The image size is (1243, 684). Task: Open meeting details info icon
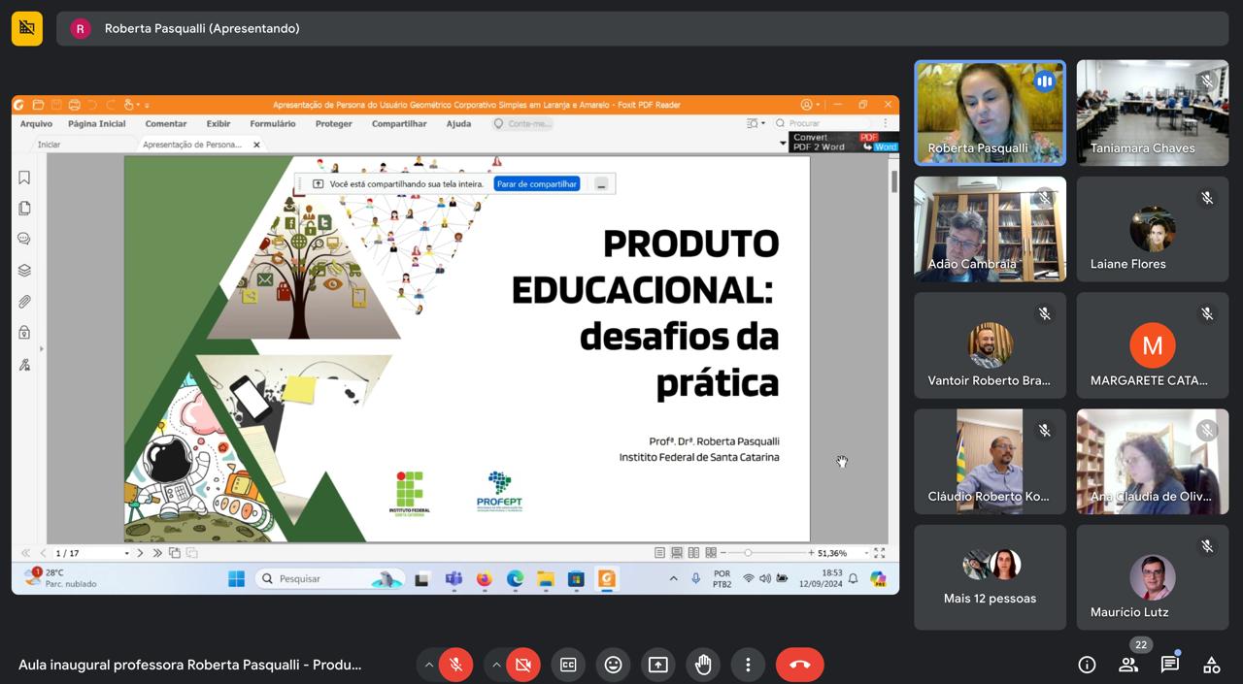(x=1087, y=665)
